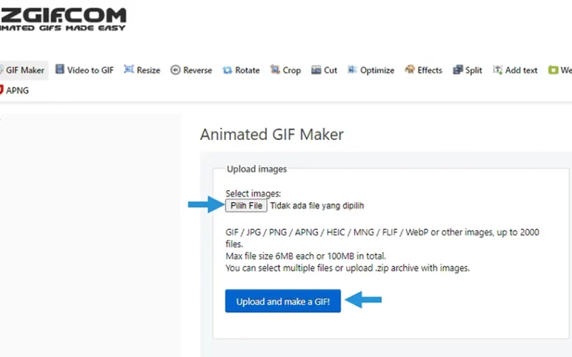Click Upload and make a GIF!
Screen dimensions: 572x357
point(282,301)
